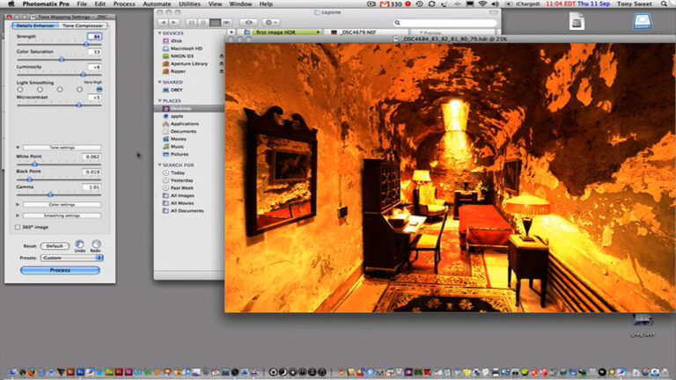Select the leftmost Light Smoothing radio button
Viewport: 676px width, 380px height.
18,89
